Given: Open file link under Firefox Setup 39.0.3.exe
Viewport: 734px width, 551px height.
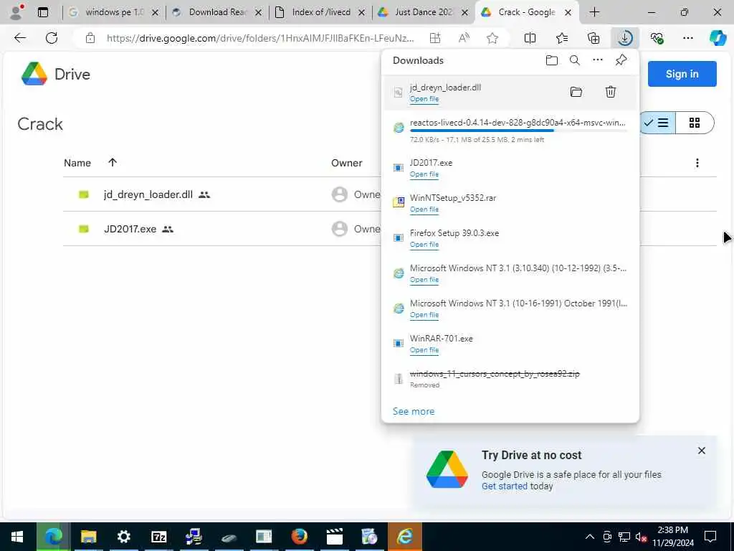Looking at the screenshot, I should [424, 245].
